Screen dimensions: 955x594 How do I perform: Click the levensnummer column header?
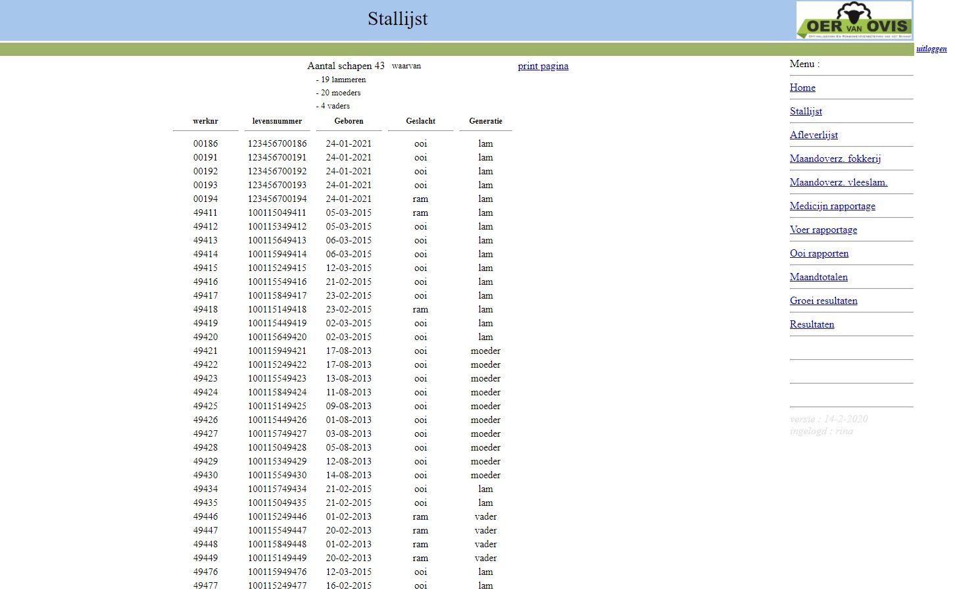pos(277,121)
